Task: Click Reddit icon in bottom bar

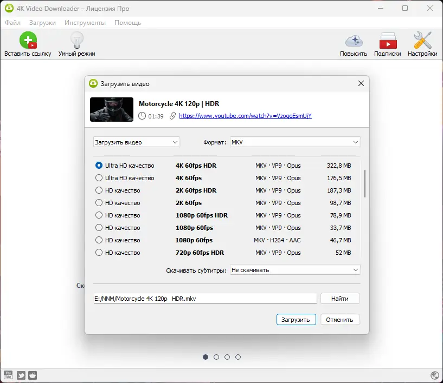Action: tap(33, 375)
